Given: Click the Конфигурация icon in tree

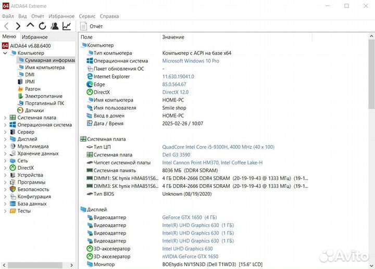Looking at the screenshot, I should 12,196.
